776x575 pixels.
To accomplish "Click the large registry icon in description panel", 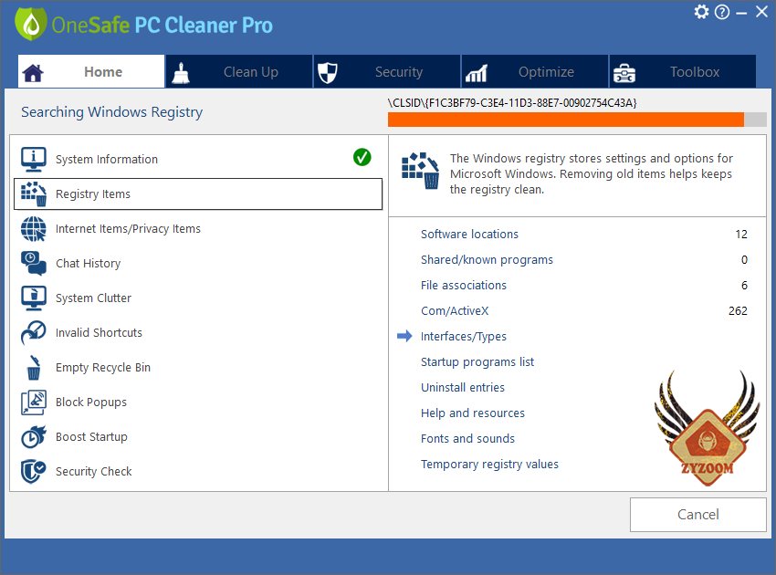I will 420,171.
